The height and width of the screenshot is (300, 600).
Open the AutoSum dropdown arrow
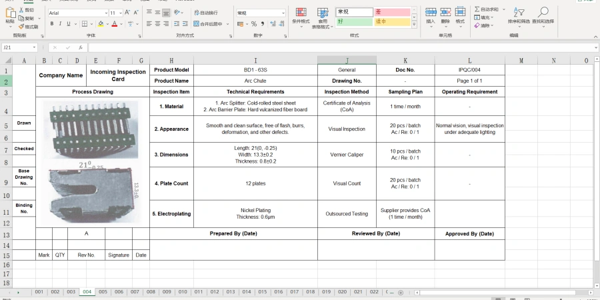503,9
